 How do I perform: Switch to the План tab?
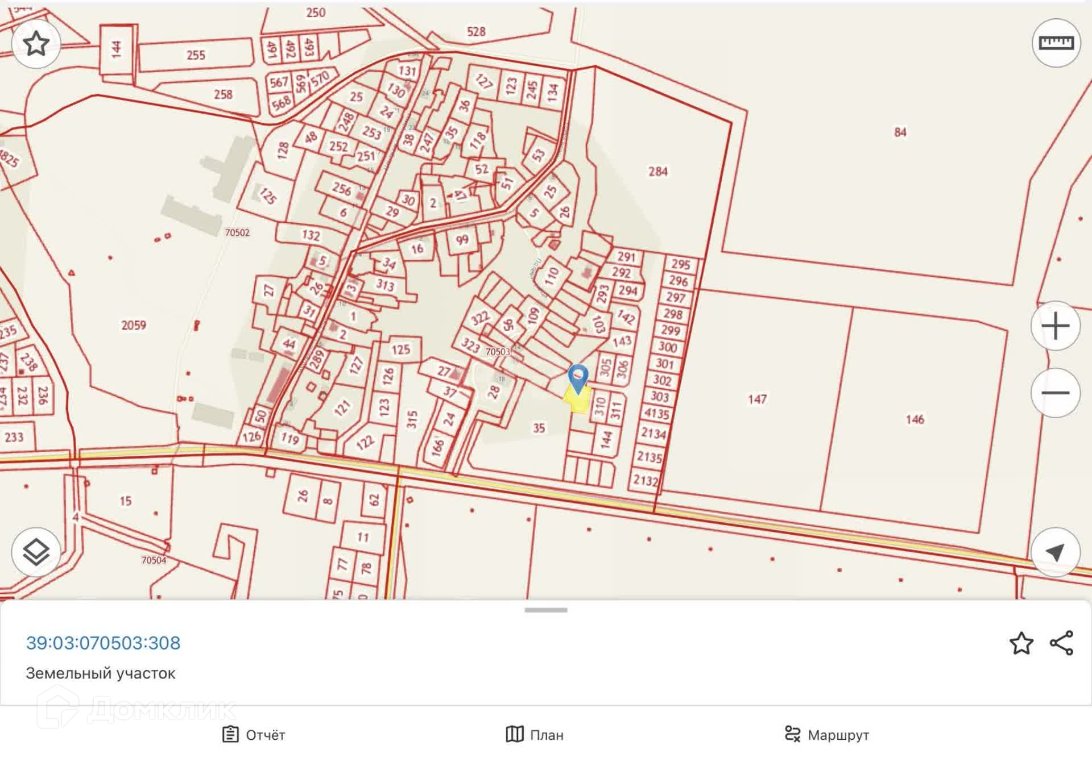point(535,735)
